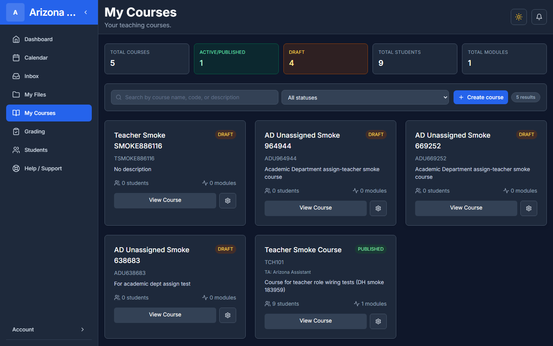Click the Create course button
Viewport: 553px width, 346px height.
tap(481, 97)
